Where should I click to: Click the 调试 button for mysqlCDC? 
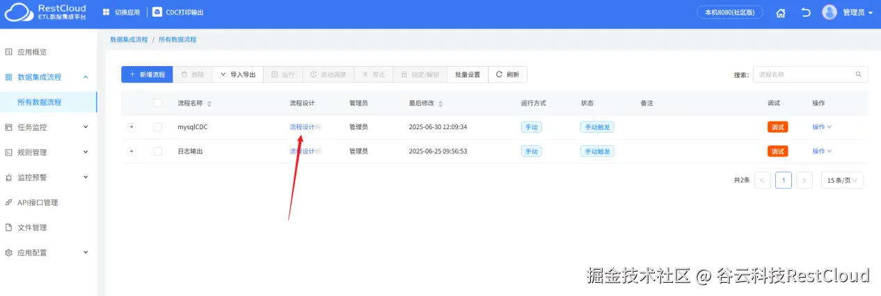pyautogui.click(x=777, y=127)
